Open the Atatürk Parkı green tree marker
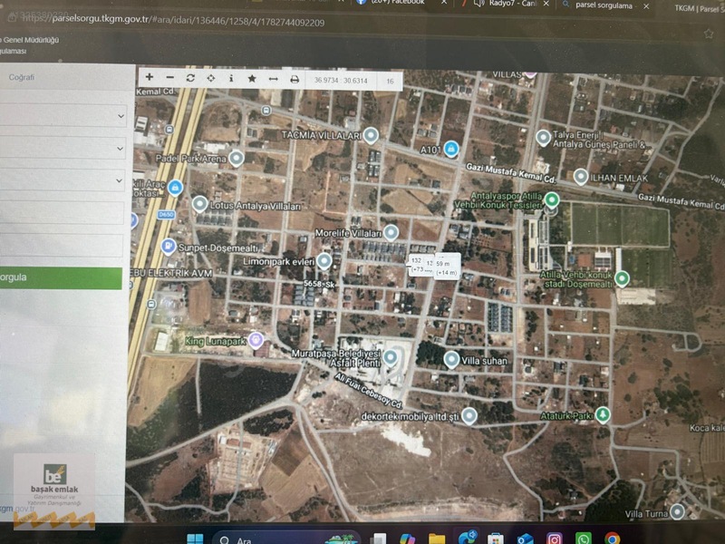 tap(603, 414)
